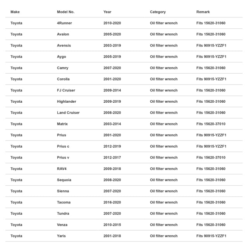Click the Prius v year 2012-2017

click(112, 158)
